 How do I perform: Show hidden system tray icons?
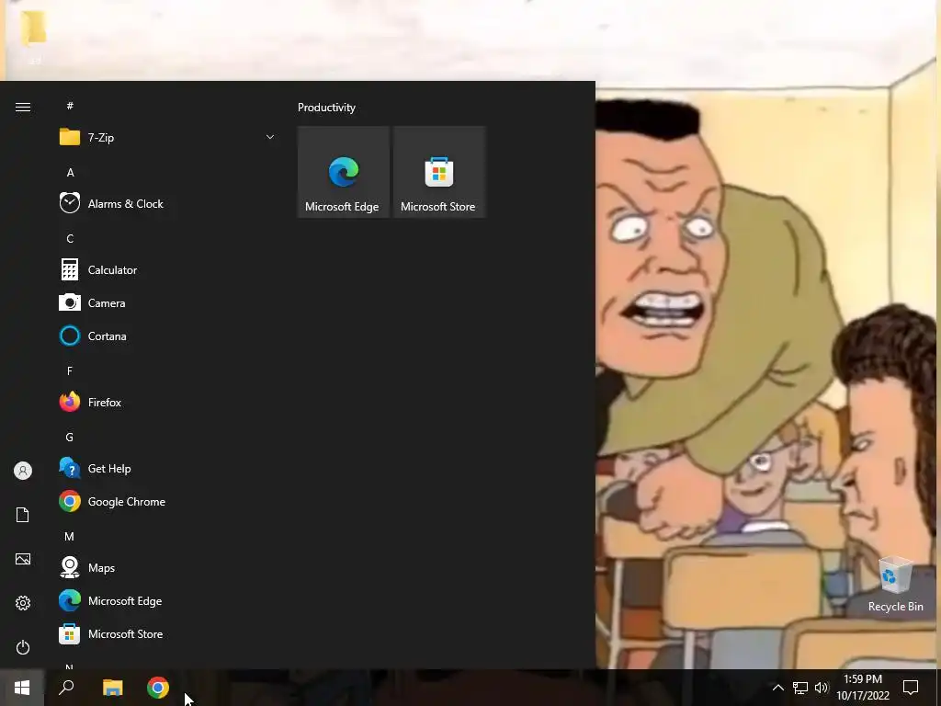click(x=777, y=688)
